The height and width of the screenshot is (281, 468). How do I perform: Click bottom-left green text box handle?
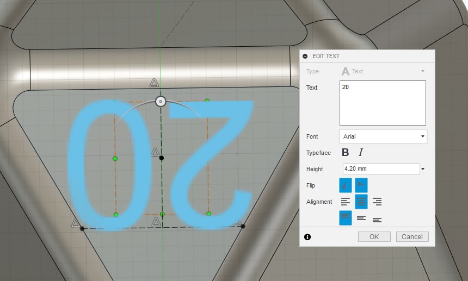click(x=116, y=215)
